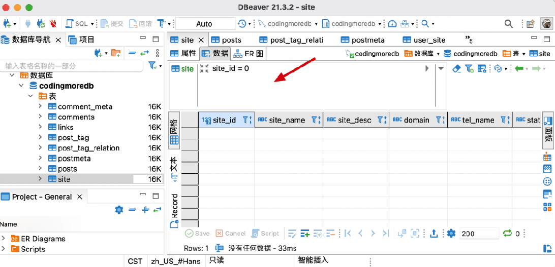Toggle the Record view mode

pyautogui.click(x=174, y=210)
